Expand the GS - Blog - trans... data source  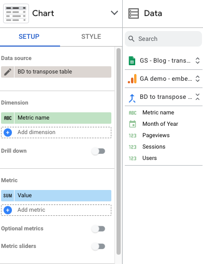point(197,61)
